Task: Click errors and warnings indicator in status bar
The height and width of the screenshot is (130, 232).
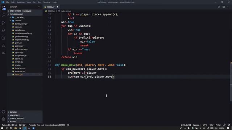Action: pos(22,125)
